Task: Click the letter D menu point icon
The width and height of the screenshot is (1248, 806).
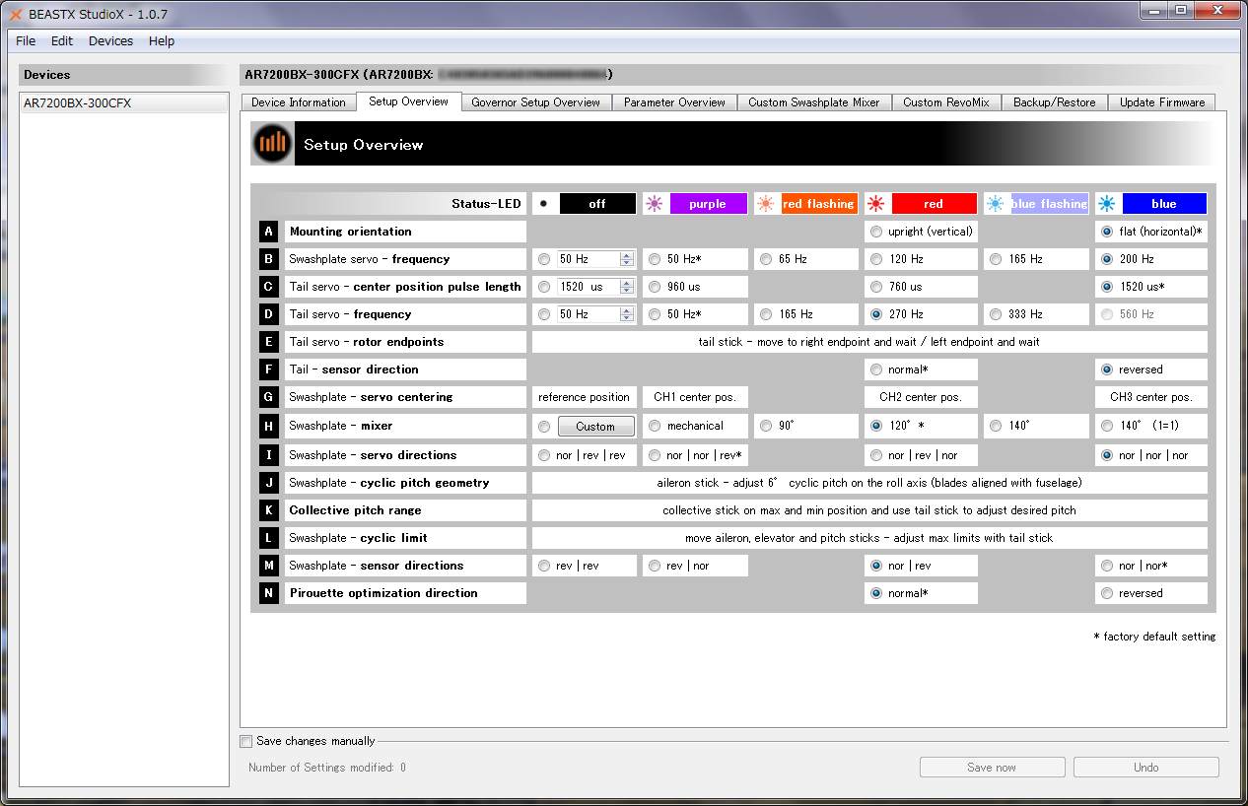Action: [x=269, y=314]
